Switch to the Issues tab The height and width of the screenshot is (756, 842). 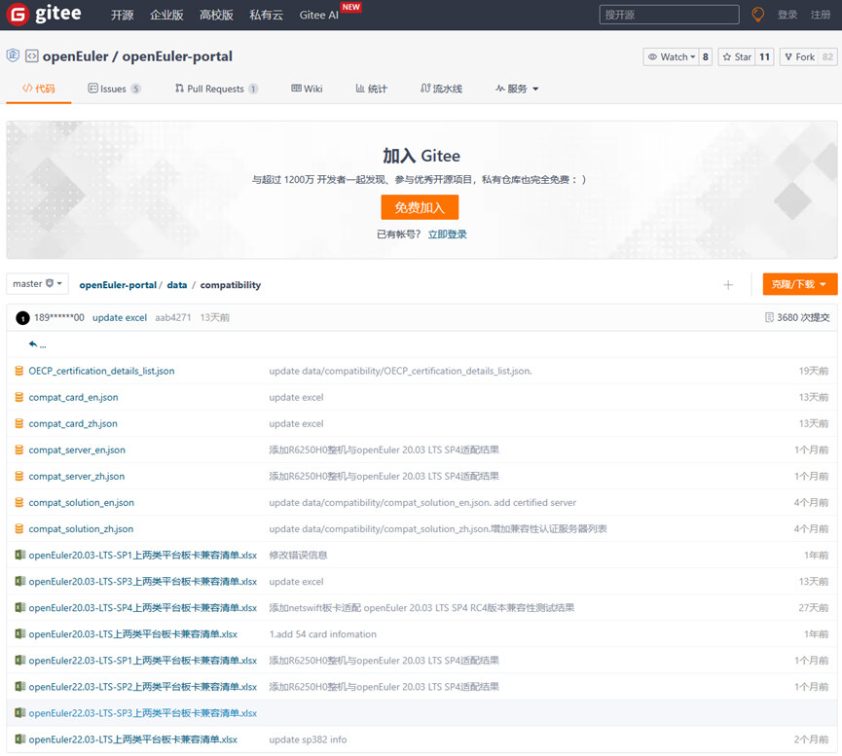pyautogui.click(x=113, y=89)
